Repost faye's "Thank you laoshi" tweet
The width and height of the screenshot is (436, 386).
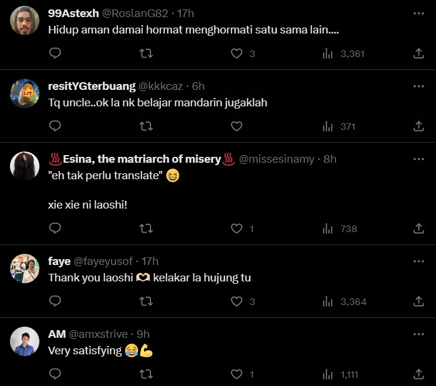point(146,301)
